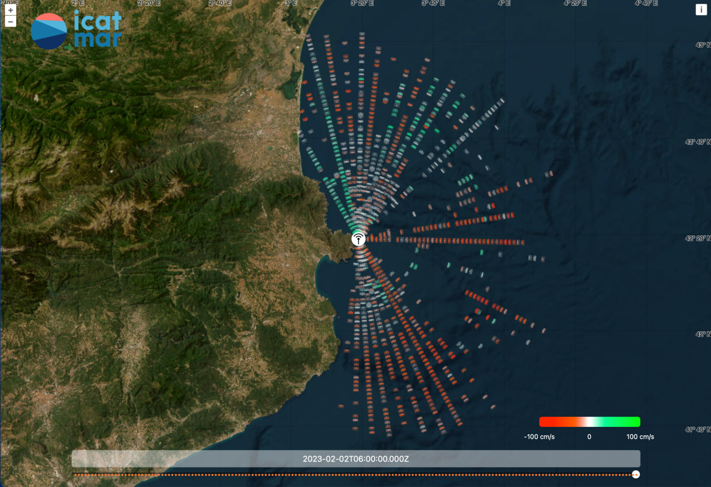Open the timestamp bar showing 2023-02-02T06:00
711x487 pixels.
356,459
